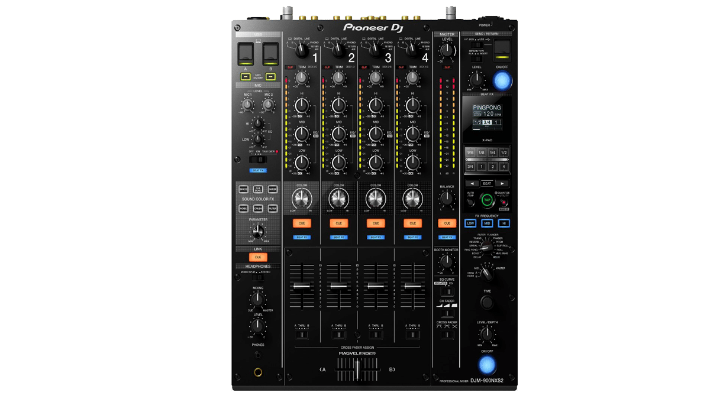The height and width of the screenshot is (399, 710).
Task: Toggle FX FREQUENCY HI button
Action: click(504, 223)
